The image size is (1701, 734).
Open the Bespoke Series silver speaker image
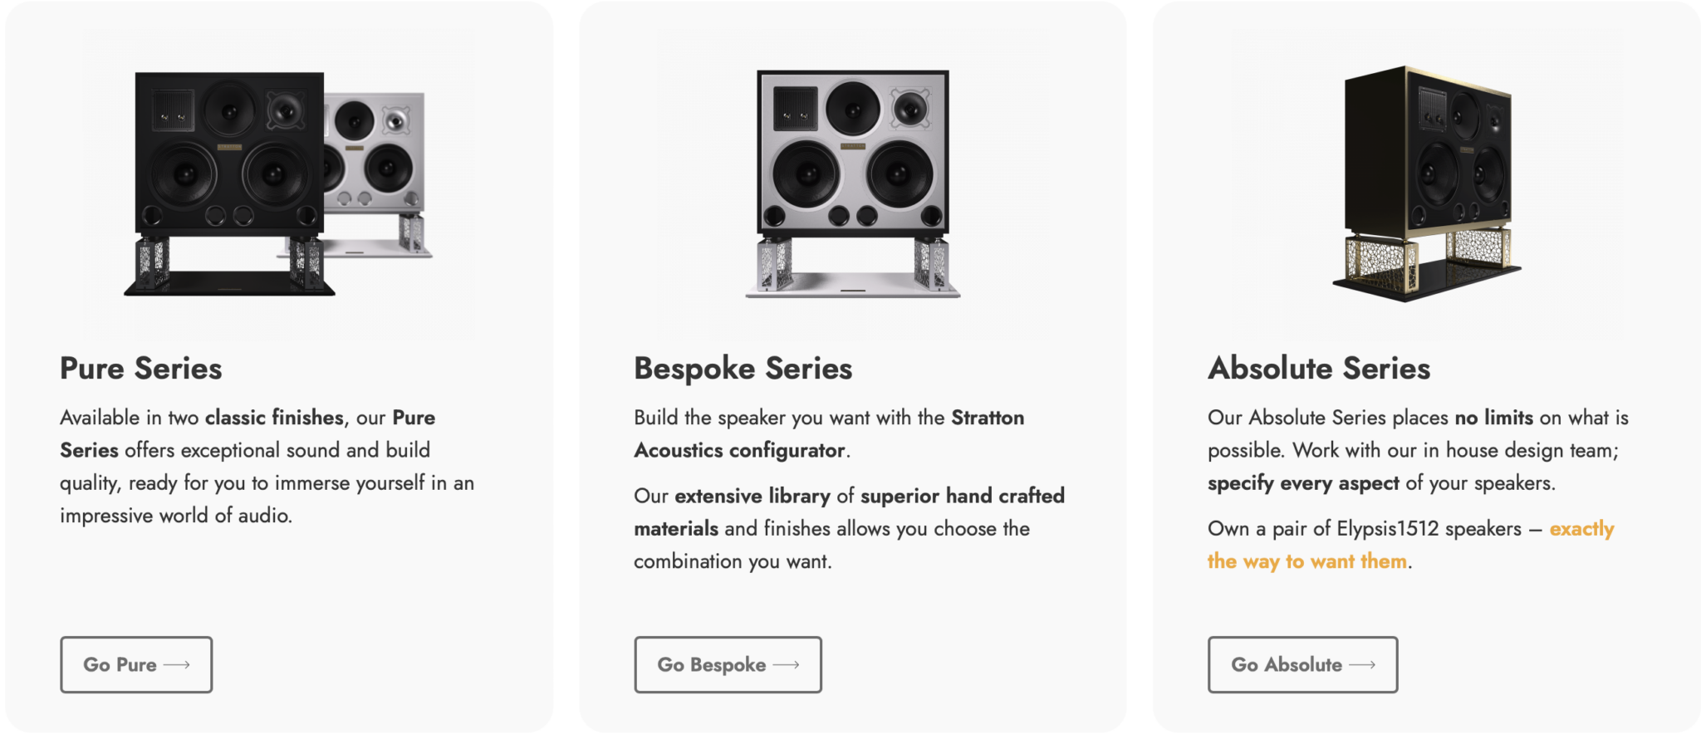[853, 184]
